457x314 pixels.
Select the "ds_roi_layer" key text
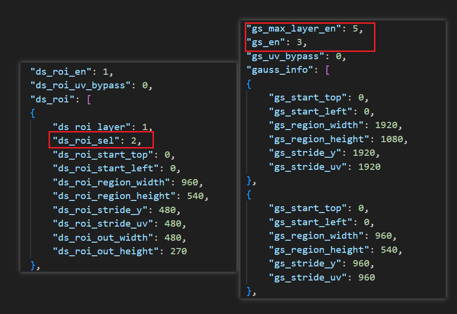point(92,127)
